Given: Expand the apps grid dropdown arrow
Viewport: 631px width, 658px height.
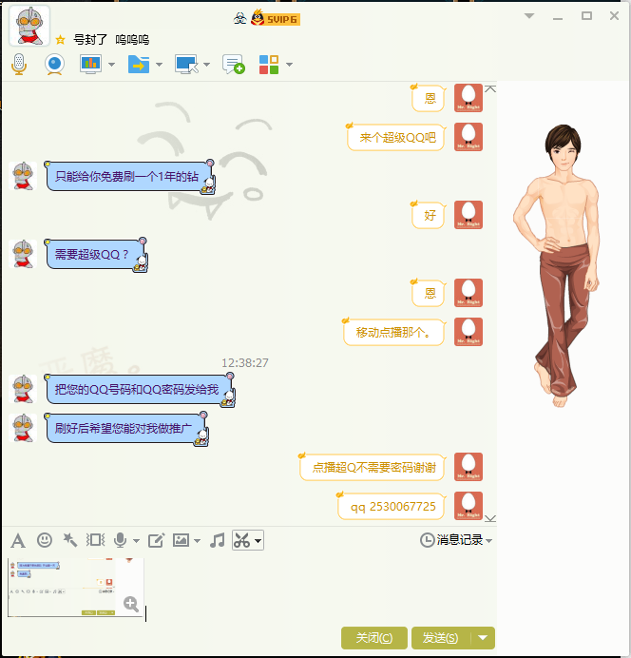Looking at the screenshot, I should click(289, 65).
